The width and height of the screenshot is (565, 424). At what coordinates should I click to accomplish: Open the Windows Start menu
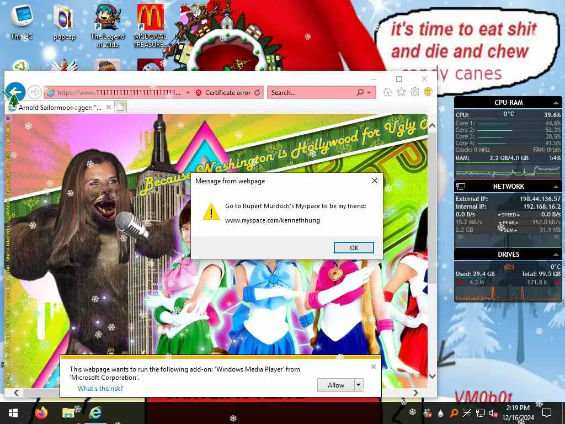13,413
